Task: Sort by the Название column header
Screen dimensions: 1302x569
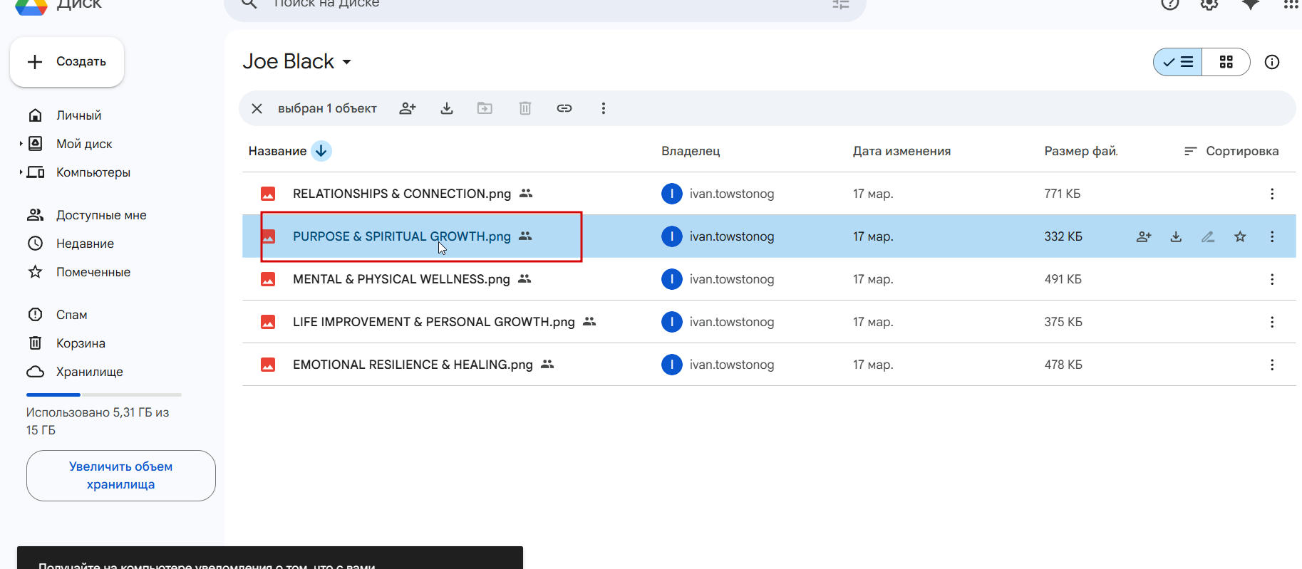Action: 277,151
